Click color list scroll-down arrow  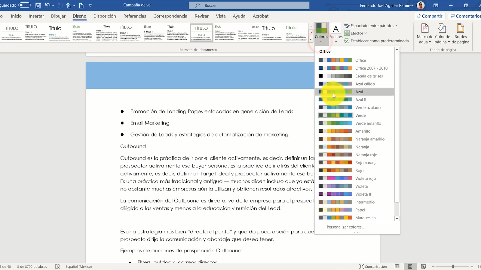point(397,219)
